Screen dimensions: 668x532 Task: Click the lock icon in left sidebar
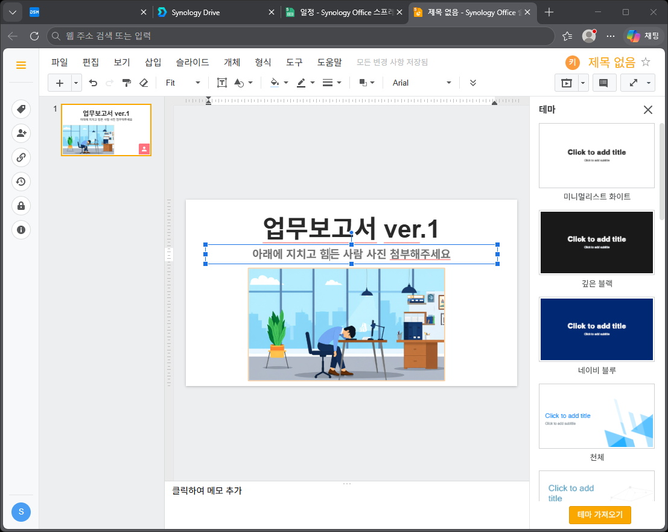[21, 206]
